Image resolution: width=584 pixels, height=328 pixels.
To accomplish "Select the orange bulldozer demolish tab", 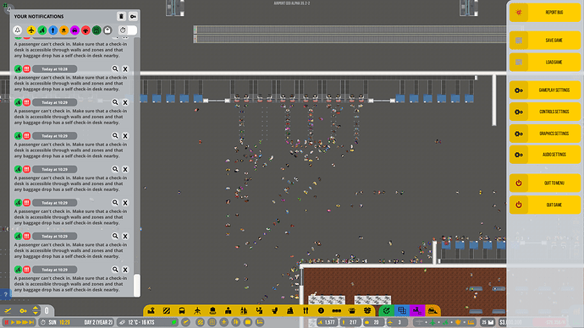I will click(432, 310).
